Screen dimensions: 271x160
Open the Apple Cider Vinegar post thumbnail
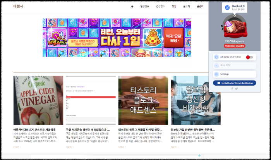[x=38, y=100]
